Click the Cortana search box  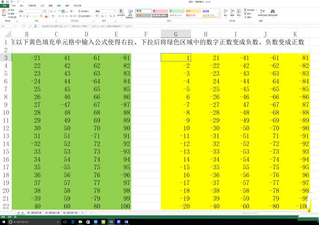pyautogui.click(x=34, y=222)
